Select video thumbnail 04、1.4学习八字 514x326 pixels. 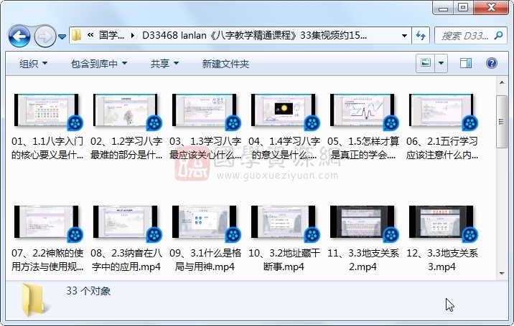coord(284,111)
